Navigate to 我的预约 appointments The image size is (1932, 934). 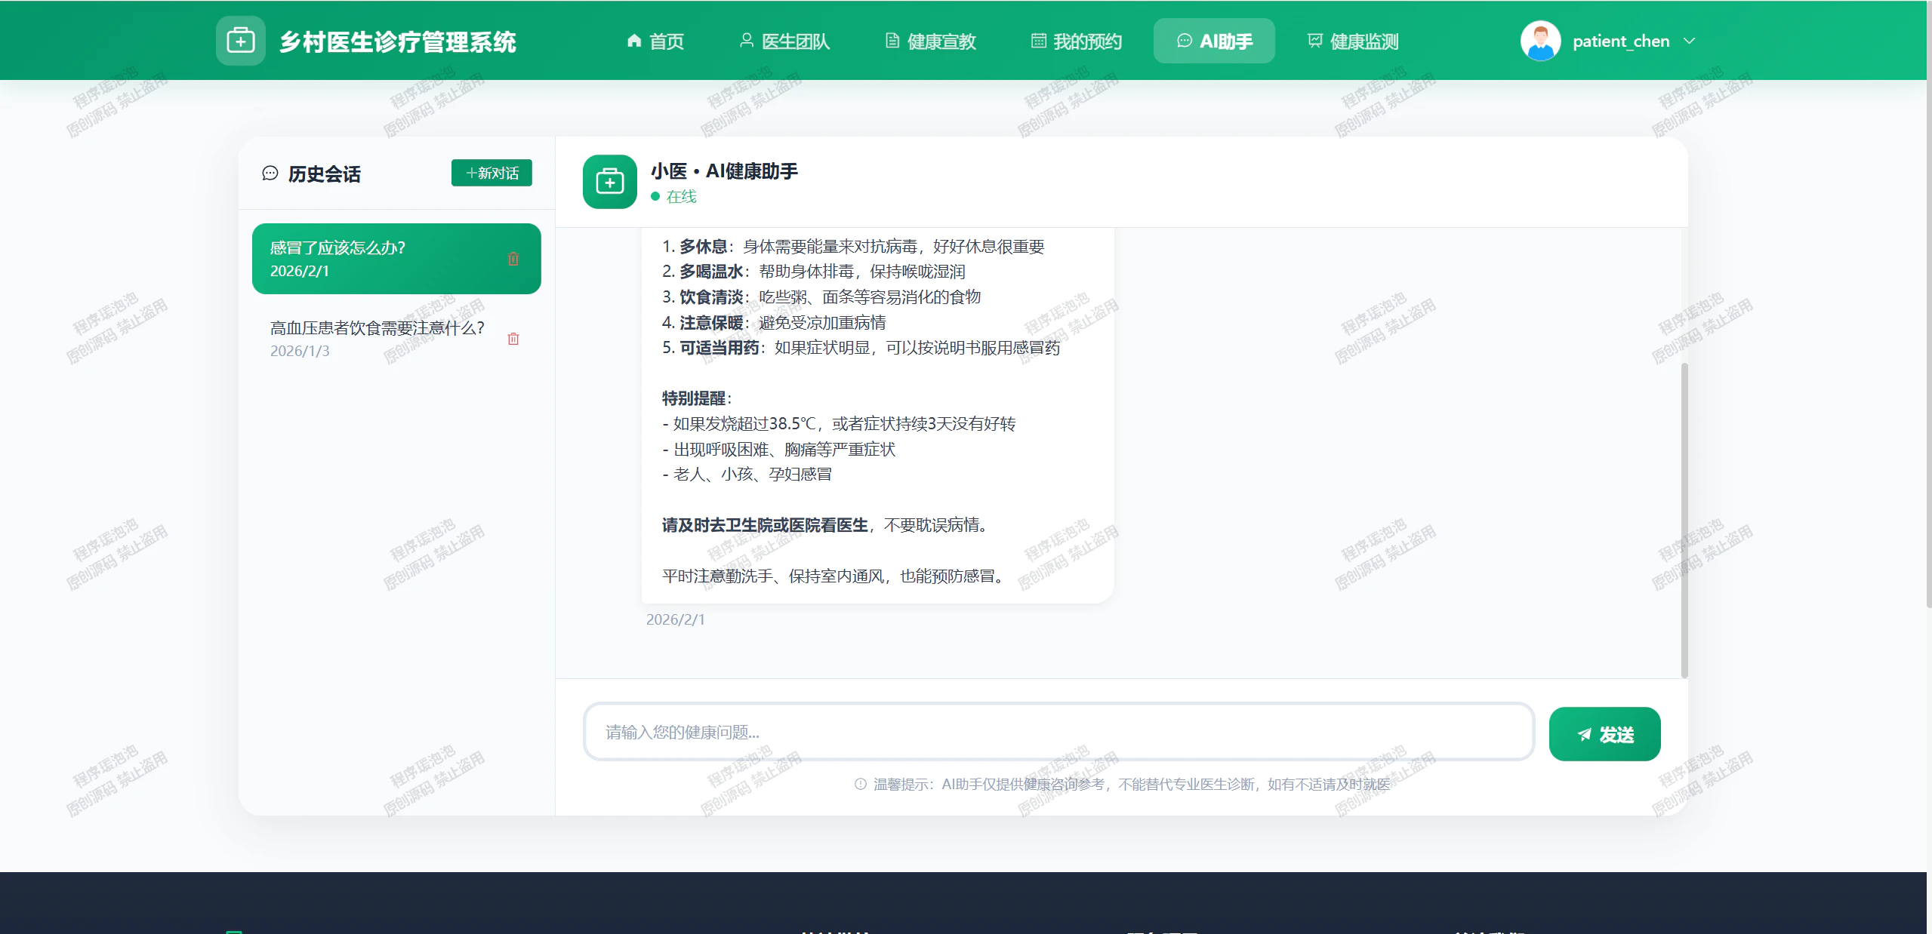coord(1077,41)
